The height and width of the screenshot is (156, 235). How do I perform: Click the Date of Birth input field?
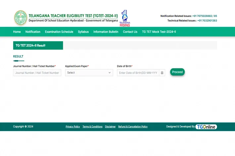point(138,73)
